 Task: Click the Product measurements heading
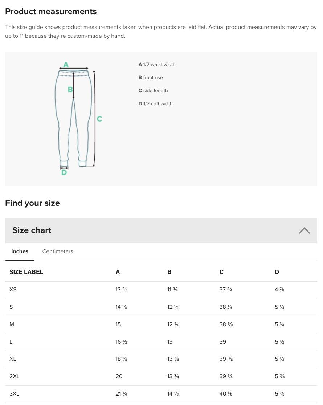tap(51, 11)
